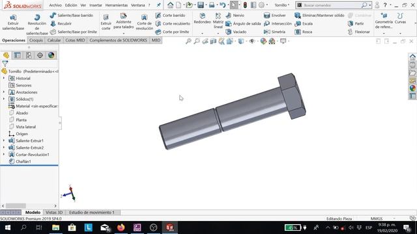Open the Cotas MBD tab
The width and height of the screenshot is (417, 234).
pos(75,40)
